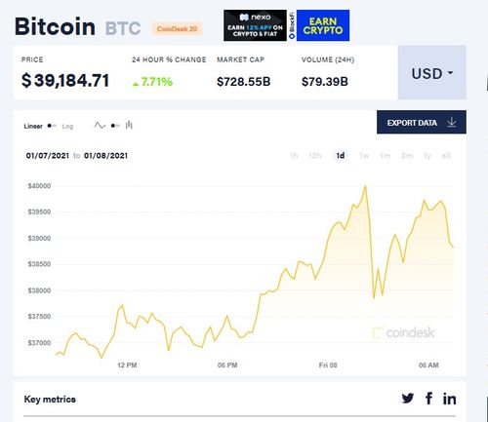This screenshot has width=488, height=422.
Task: Toggle Linear to Log scale switch
Action: coord(52,126)
